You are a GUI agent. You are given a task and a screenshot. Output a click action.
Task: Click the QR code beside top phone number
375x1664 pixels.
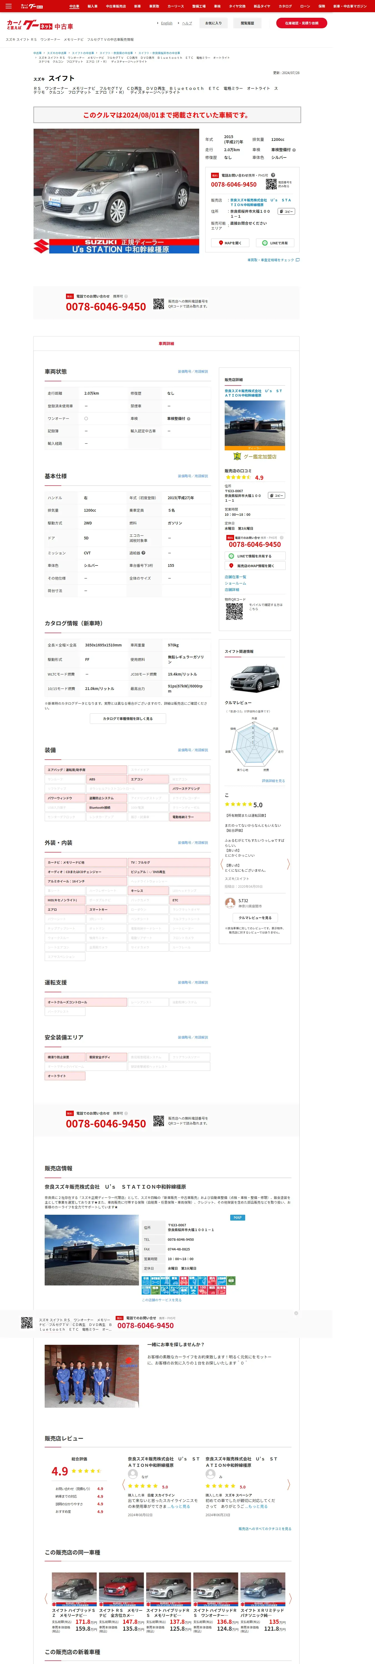(271, 184)
